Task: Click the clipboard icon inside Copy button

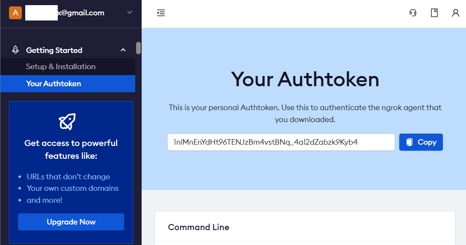Action: pos(410,142)
